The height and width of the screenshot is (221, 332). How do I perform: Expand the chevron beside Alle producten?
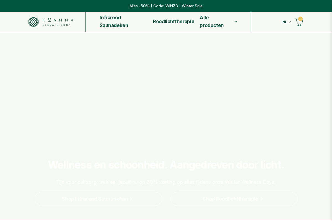(x=236, y=22)
